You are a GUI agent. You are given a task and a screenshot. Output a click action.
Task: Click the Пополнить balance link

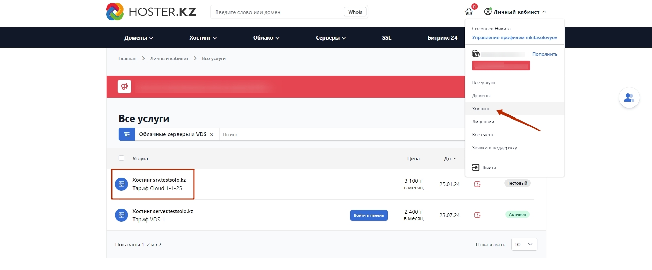pyautogui.click(x=545, y=54)
